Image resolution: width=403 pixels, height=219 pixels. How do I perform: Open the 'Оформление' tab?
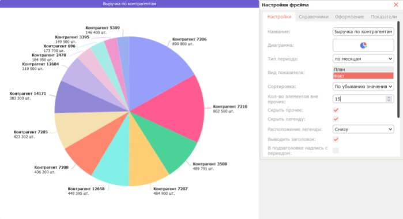[349, 17]
